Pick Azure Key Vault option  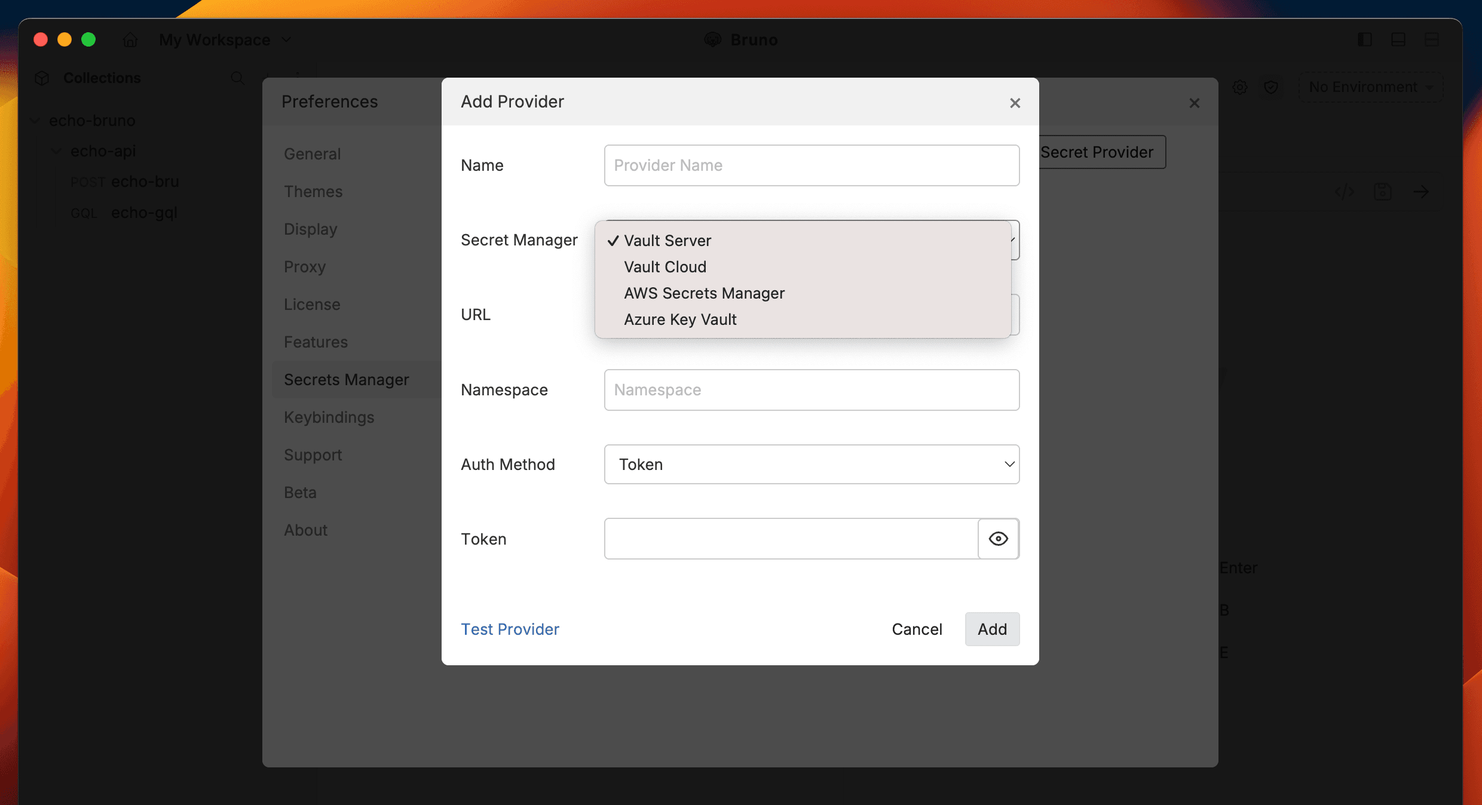[x=680, y=319]
